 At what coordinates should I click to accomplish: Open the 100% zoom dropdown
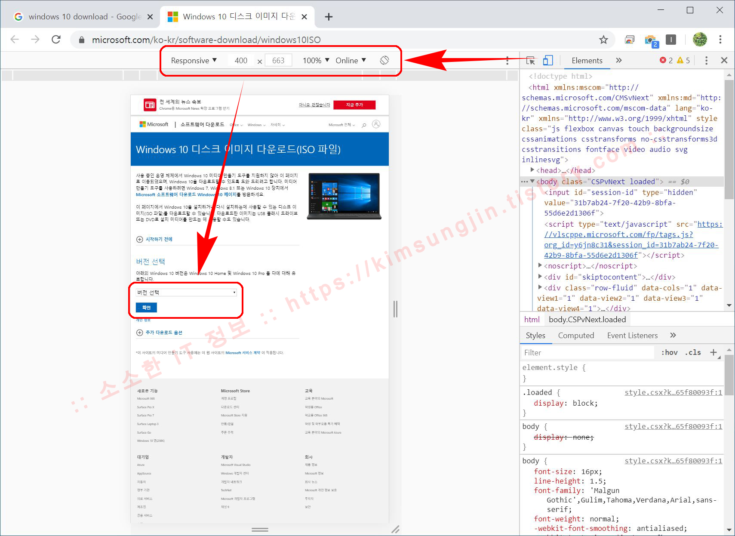click(316, 61)
